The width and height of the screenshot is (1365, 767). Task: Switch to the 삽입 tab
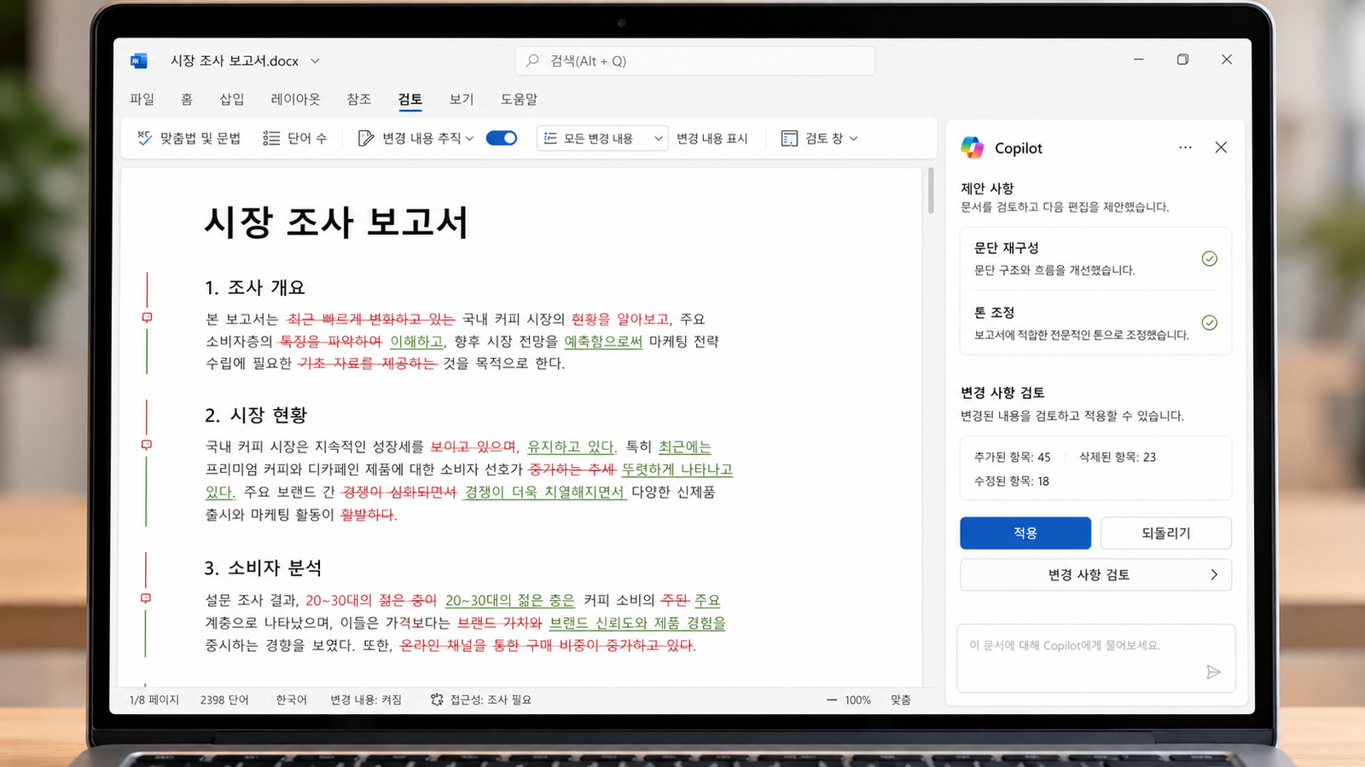pyautogui.click(x=232, y=99)
